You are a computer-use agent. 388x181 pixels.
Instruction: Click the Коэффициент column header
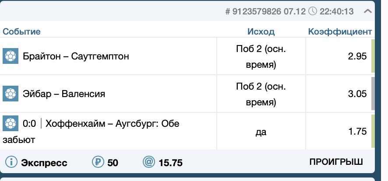tap(340, 31)
